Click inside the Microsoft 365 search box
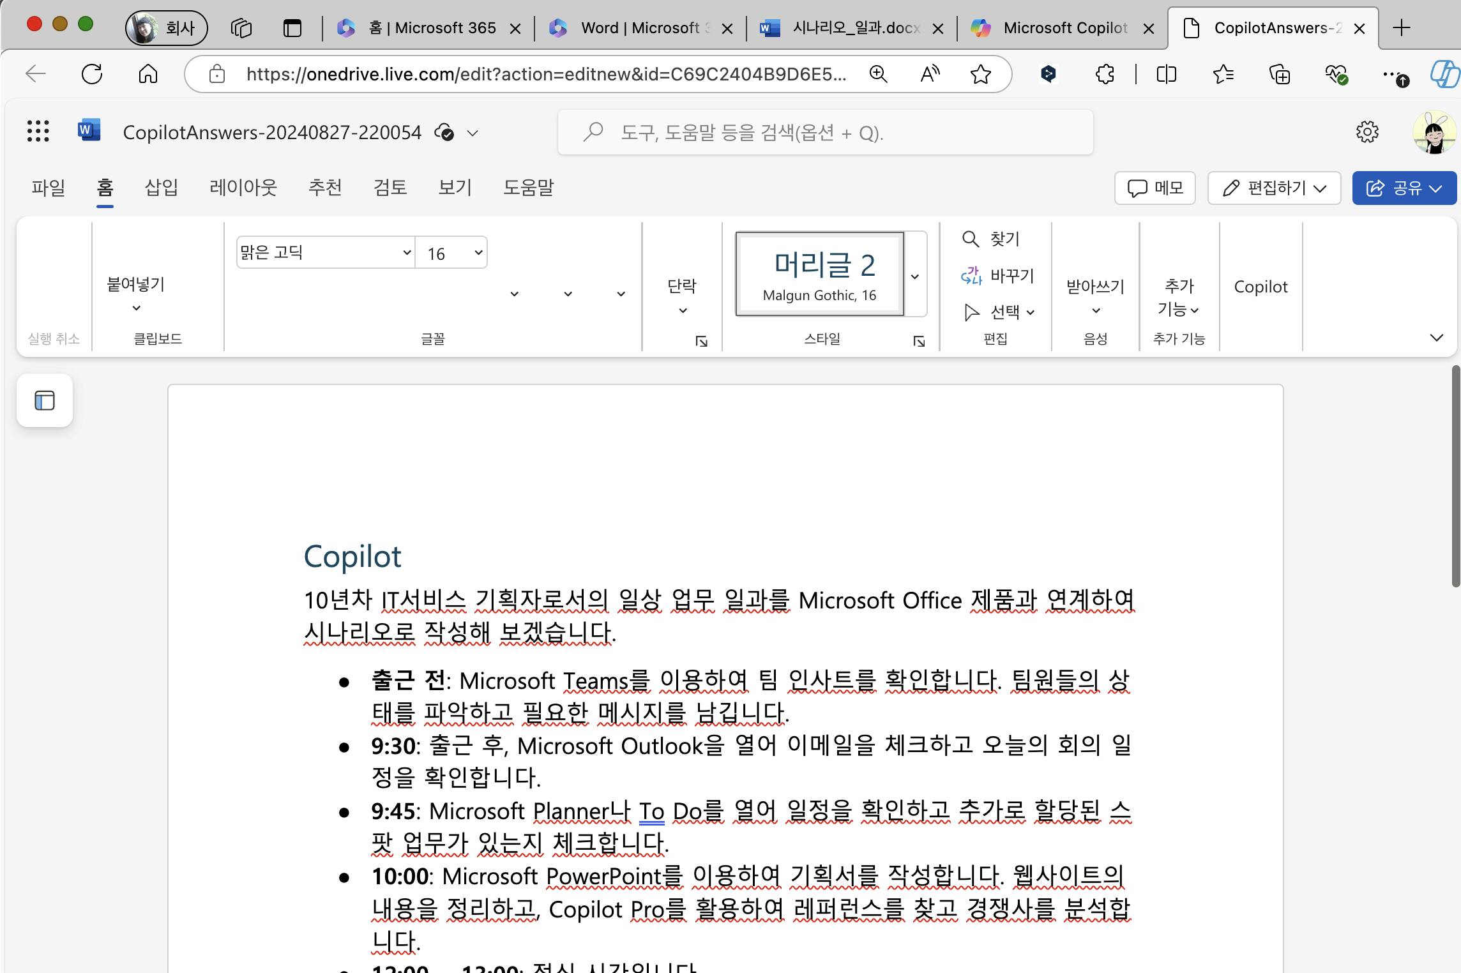 [824, 132]
